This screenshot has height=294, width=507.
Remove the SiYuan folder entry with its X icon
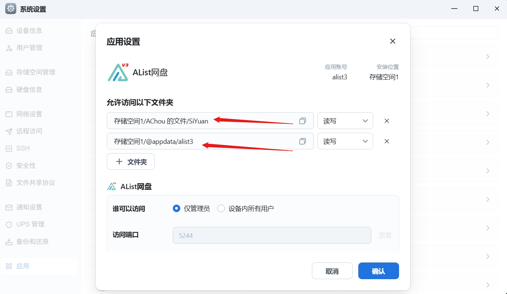[x=386, y=121]
